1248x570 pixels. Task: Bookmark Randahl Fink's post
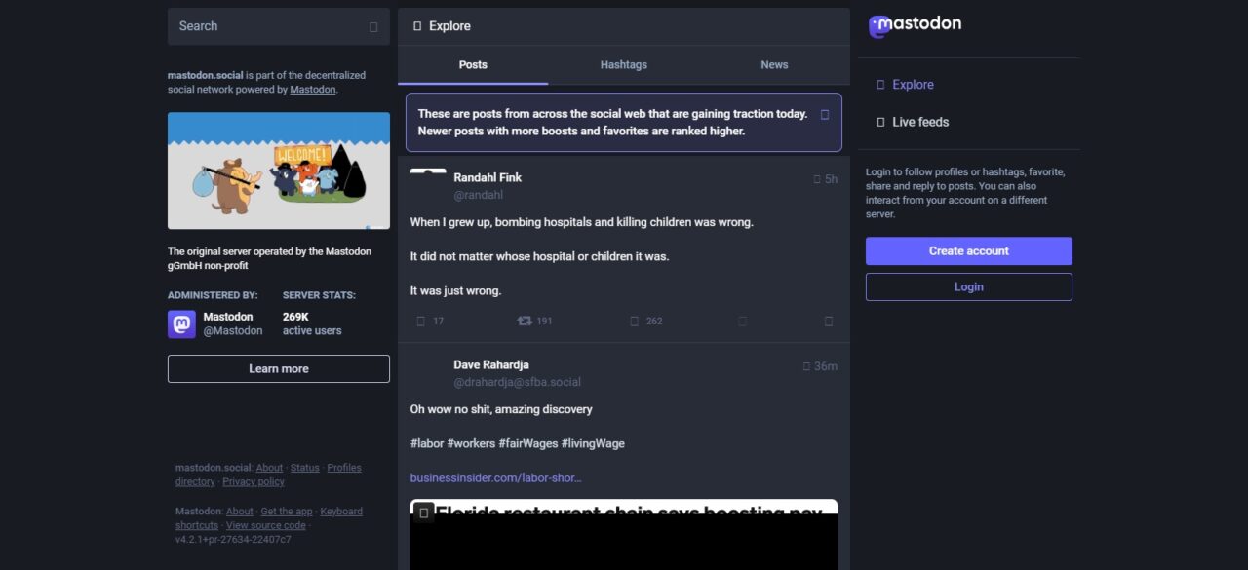click(x=742, y=321)
